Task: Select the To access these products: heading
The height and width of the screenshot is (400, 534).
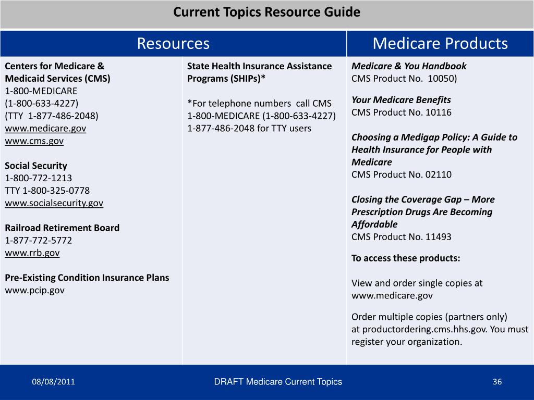Action: (406, 258)
